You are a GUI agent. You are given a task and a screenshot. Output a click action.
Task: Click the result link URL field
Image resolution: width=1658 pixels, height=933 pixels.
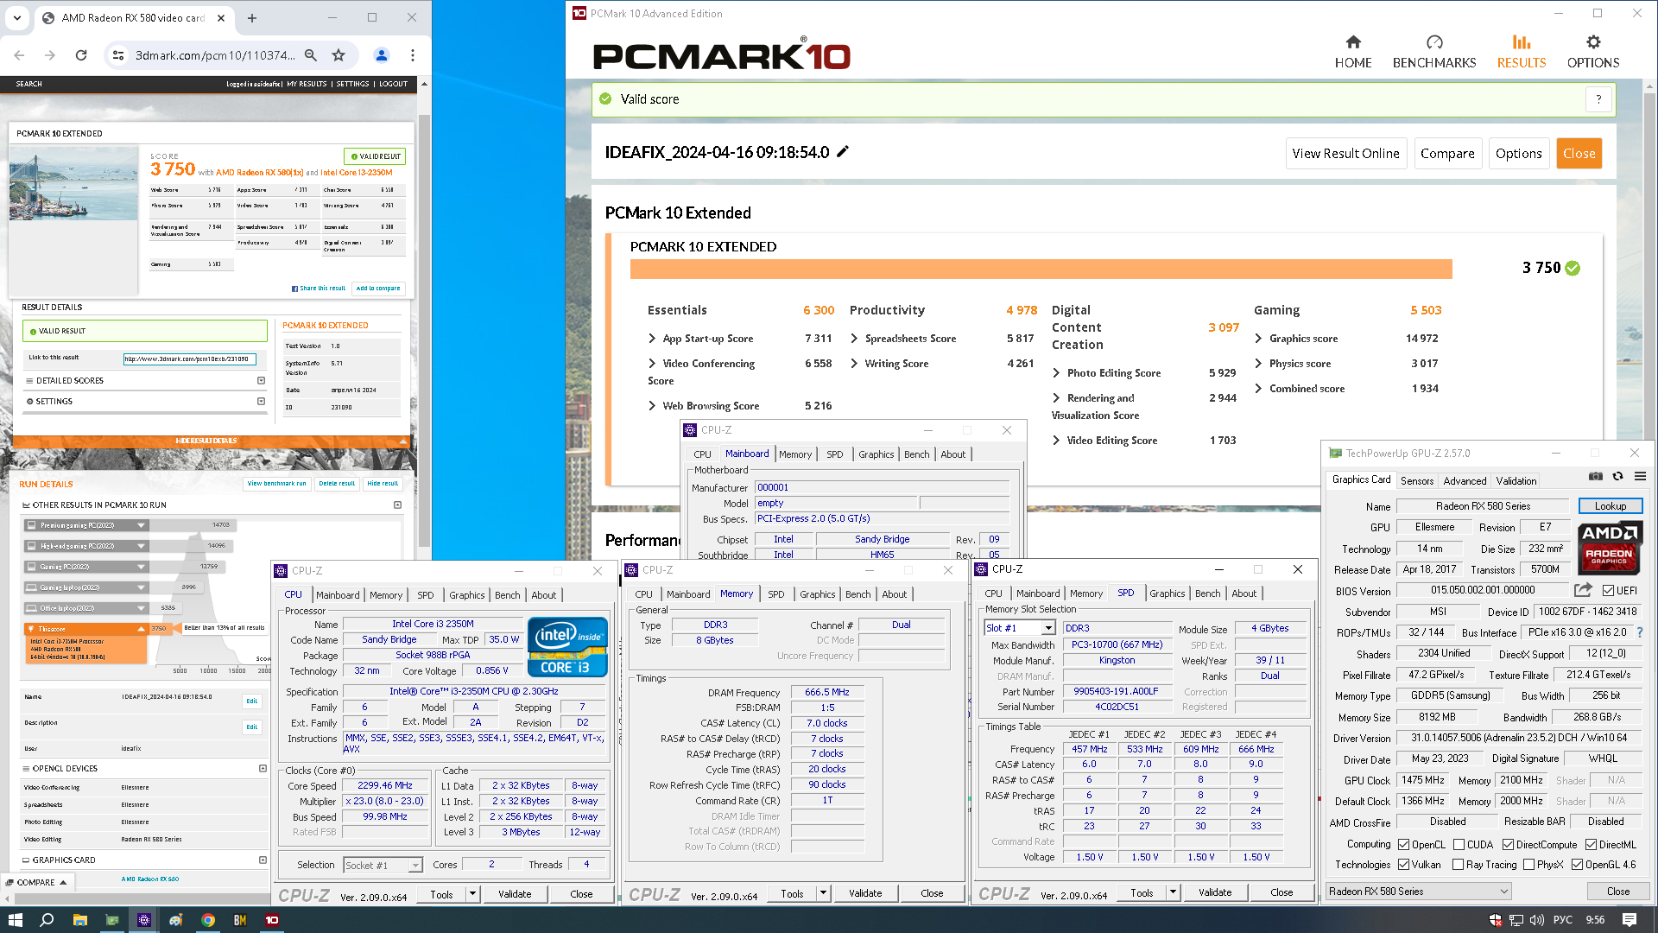click(189, 359)
